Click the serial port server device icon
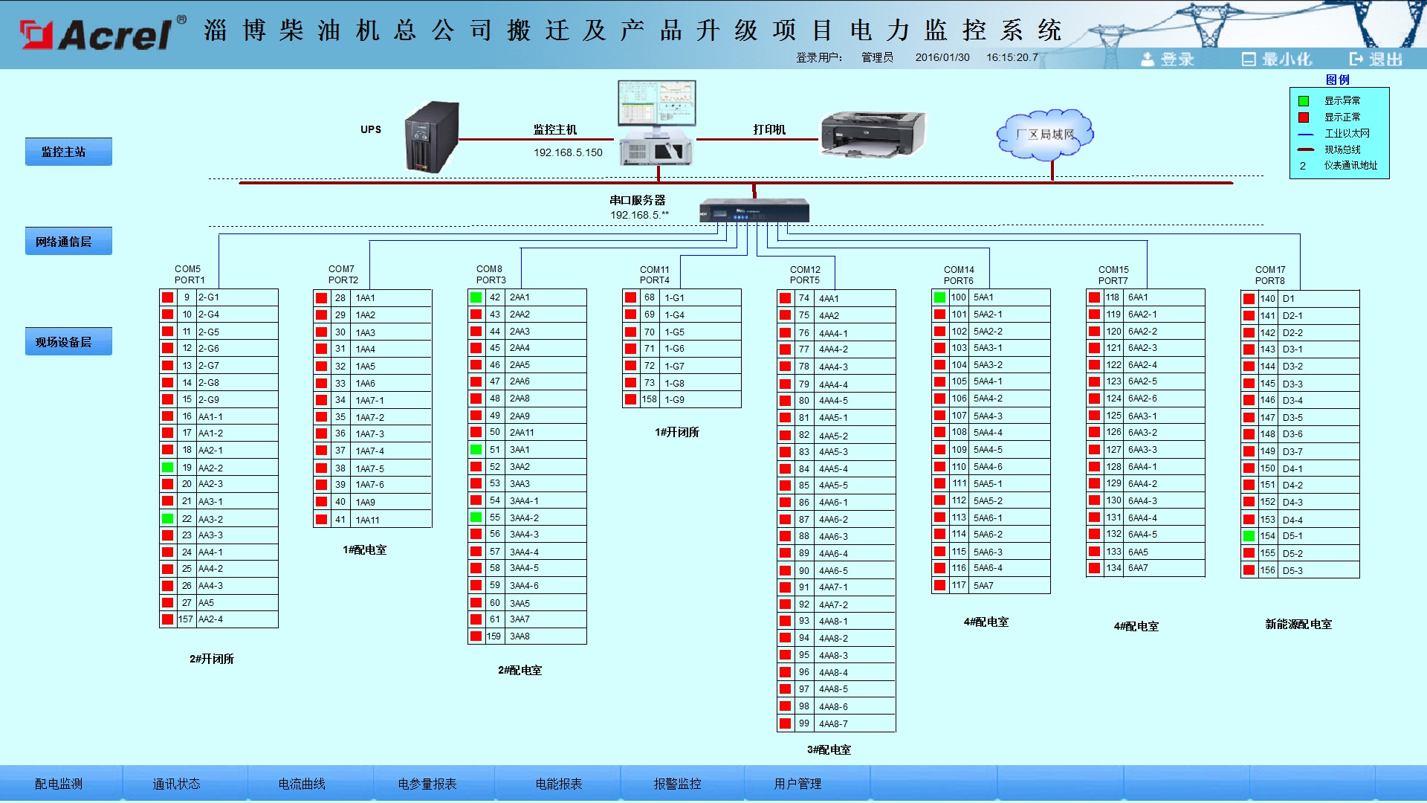1427x803 pixels. pos(754,211)
